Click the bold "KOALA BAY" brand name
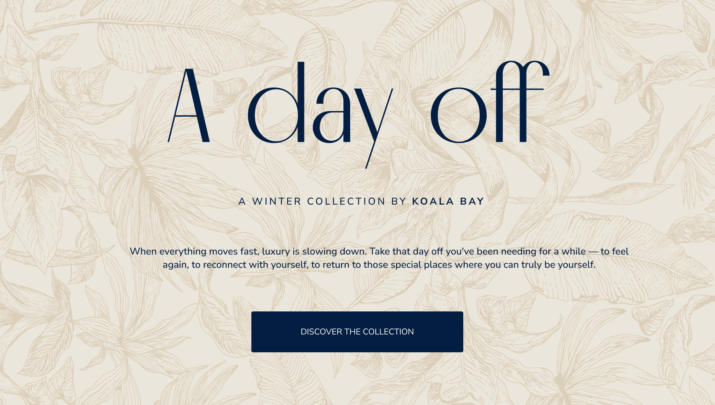The width and height of the screenshot is (715, 405). [448, 201]
